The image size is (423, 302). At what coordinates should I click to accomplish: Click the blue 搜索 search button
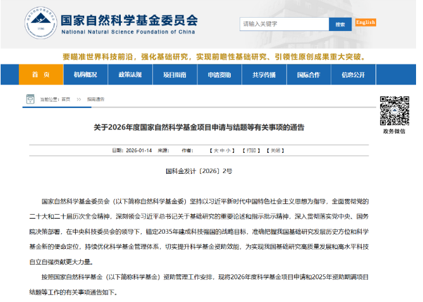coord(340,24)
